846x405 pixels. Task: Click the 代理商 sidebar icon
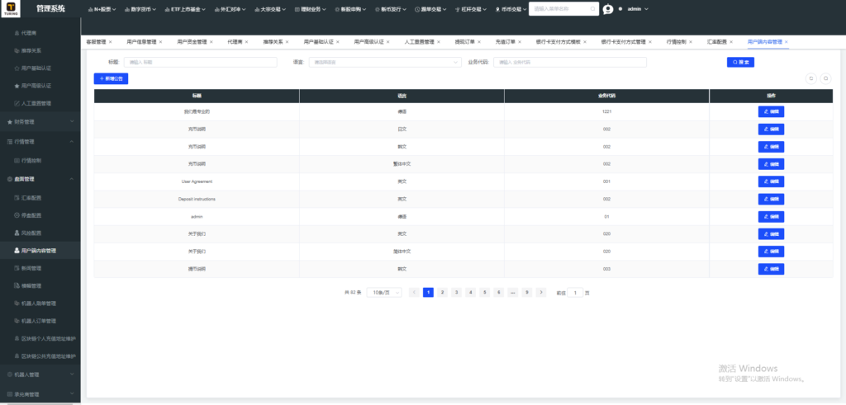coord(17,33)
